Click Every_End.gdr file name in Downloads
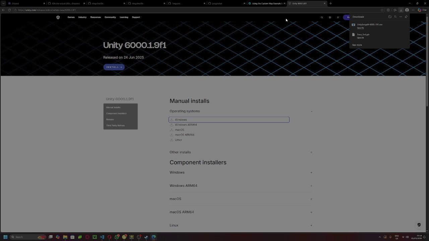The image size is (429, 241). (x=363, y=34)
